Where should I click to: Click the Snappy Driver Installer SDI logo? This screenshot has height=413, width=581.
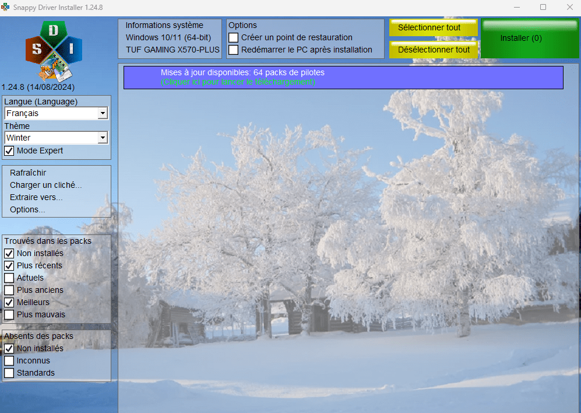[54, 51]
